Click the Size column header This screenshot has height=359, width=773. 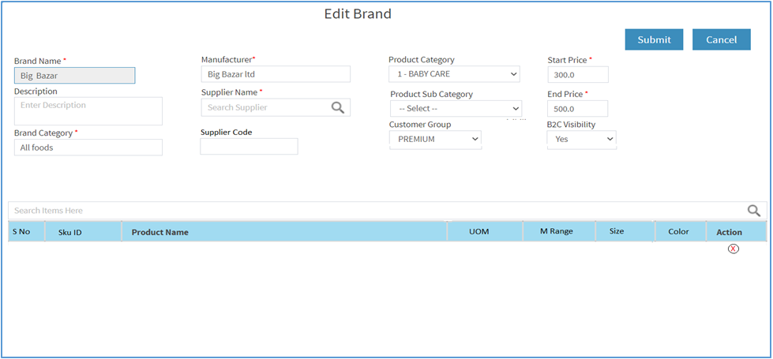pyautogui.click(x=625, y=231)
